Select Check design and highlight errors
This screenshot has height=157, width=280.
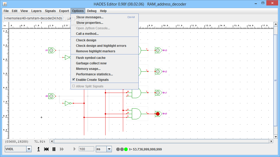[x=105, y=46]
